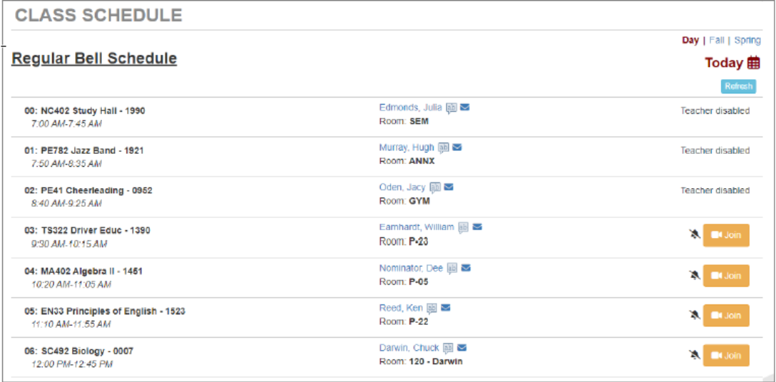Click the Regular Bell Schedule heading
The image size is (776, 382).
pos(94,58)
